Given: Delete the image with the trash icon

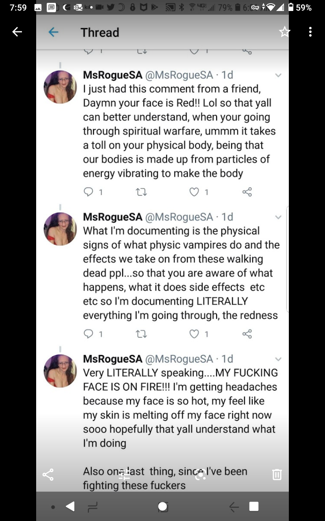Looking at the screenshot, I should tap(277, 474).
